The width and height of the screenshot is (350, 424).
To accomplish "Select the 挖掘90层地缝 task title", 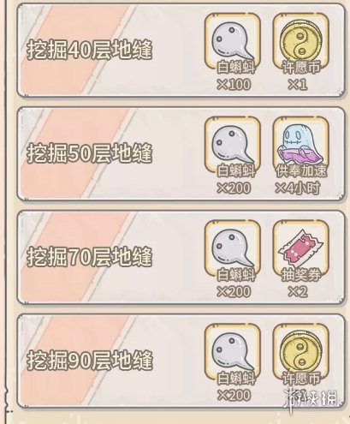I will pos(89,361).
